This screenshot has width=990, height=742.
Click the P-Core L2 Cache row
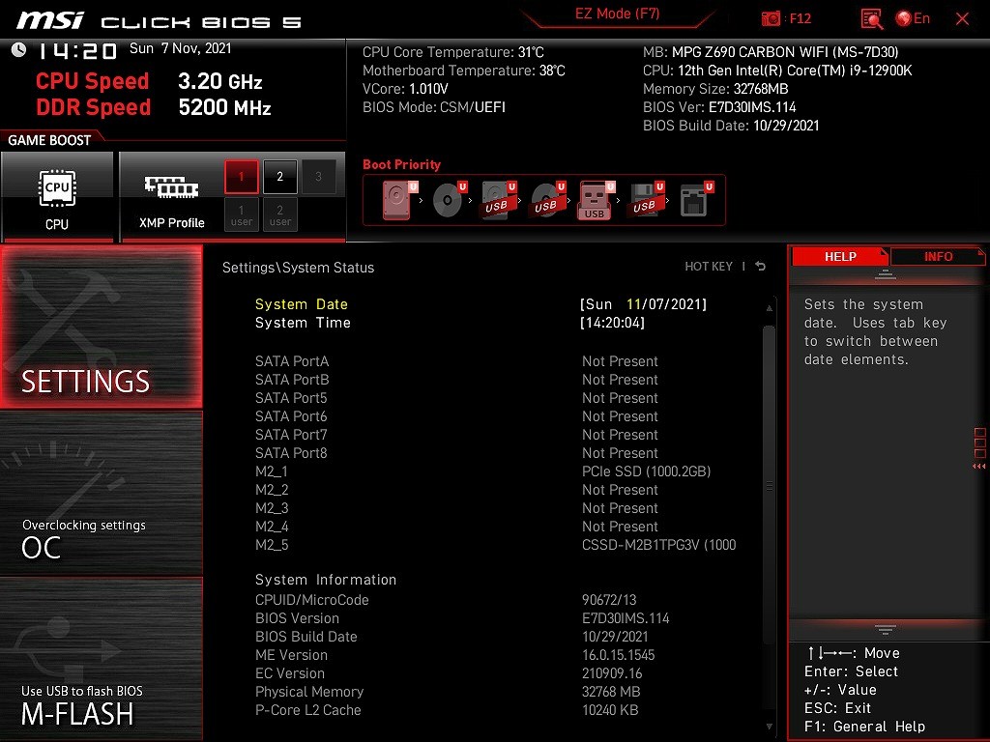click(447, 710)
